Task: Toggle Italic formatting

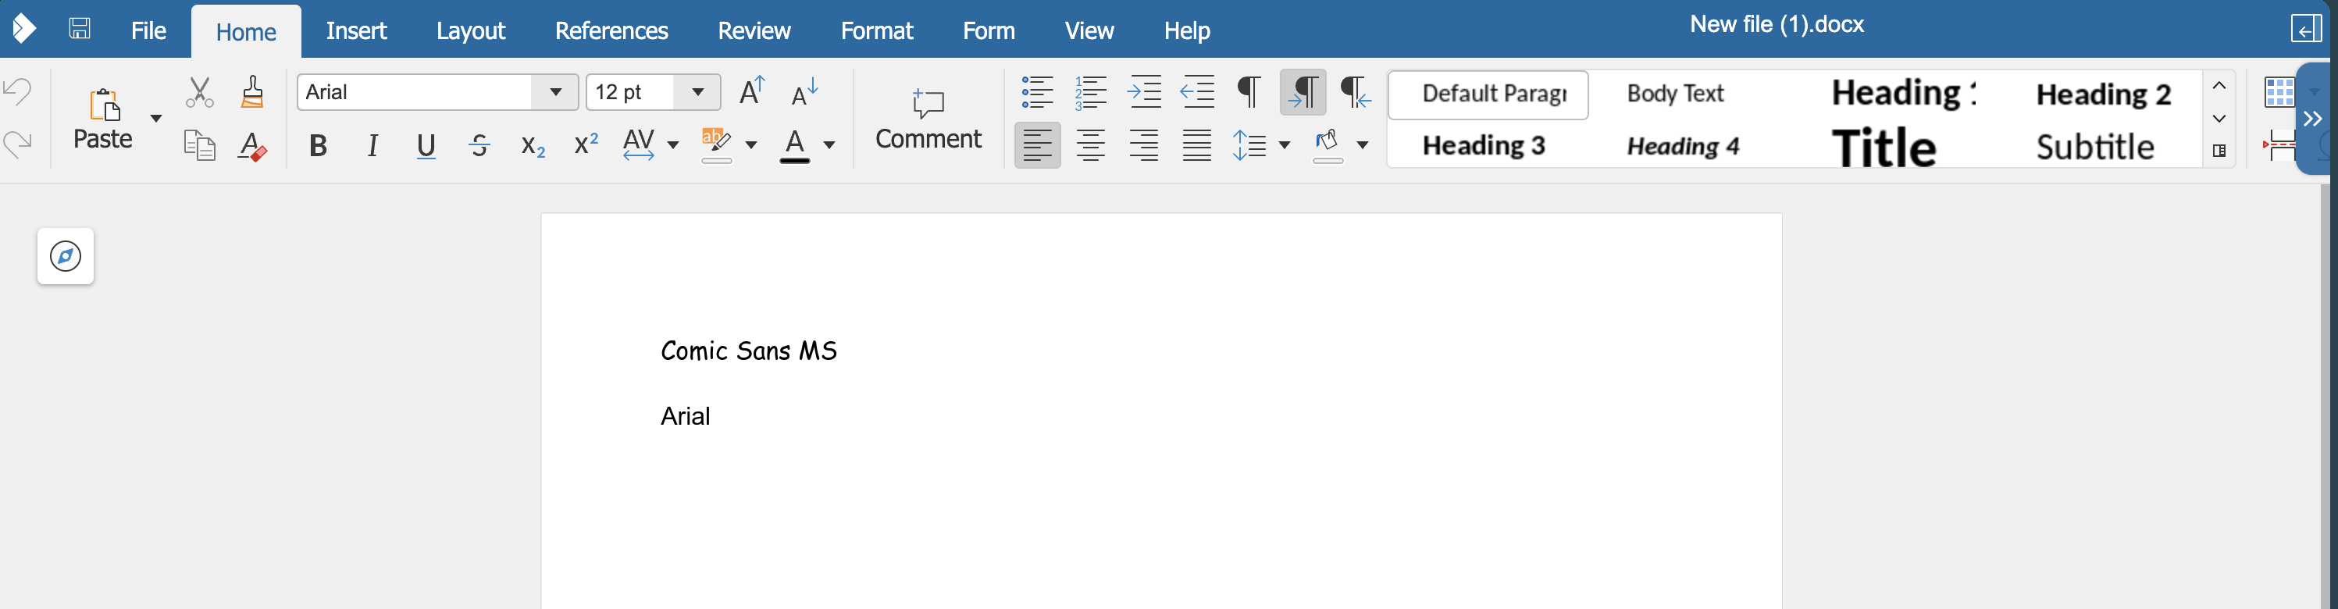Action: click(x=372, y=145)
